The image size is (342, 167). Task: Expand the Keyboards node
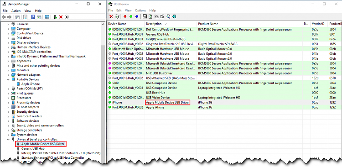point(8,61)
